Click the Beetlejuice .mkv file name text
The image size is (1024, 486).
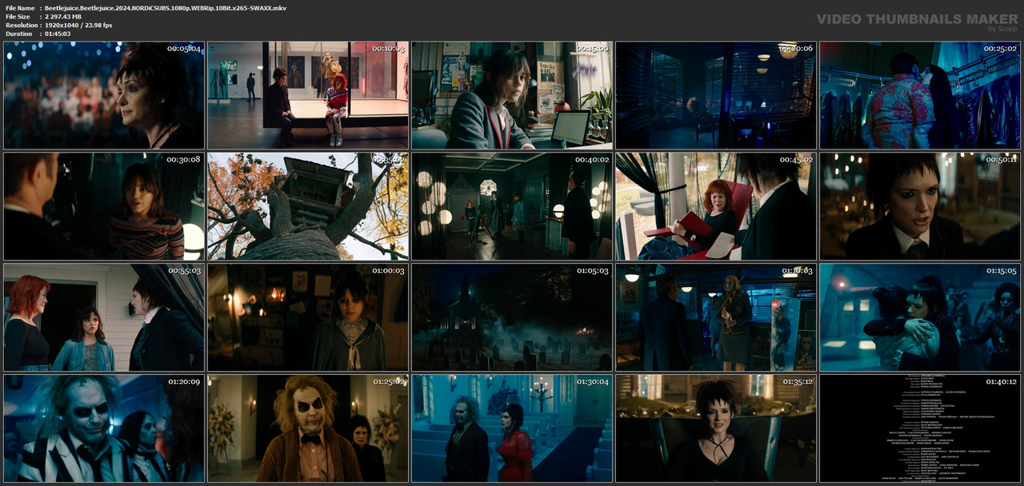click(x=166, y=8)
